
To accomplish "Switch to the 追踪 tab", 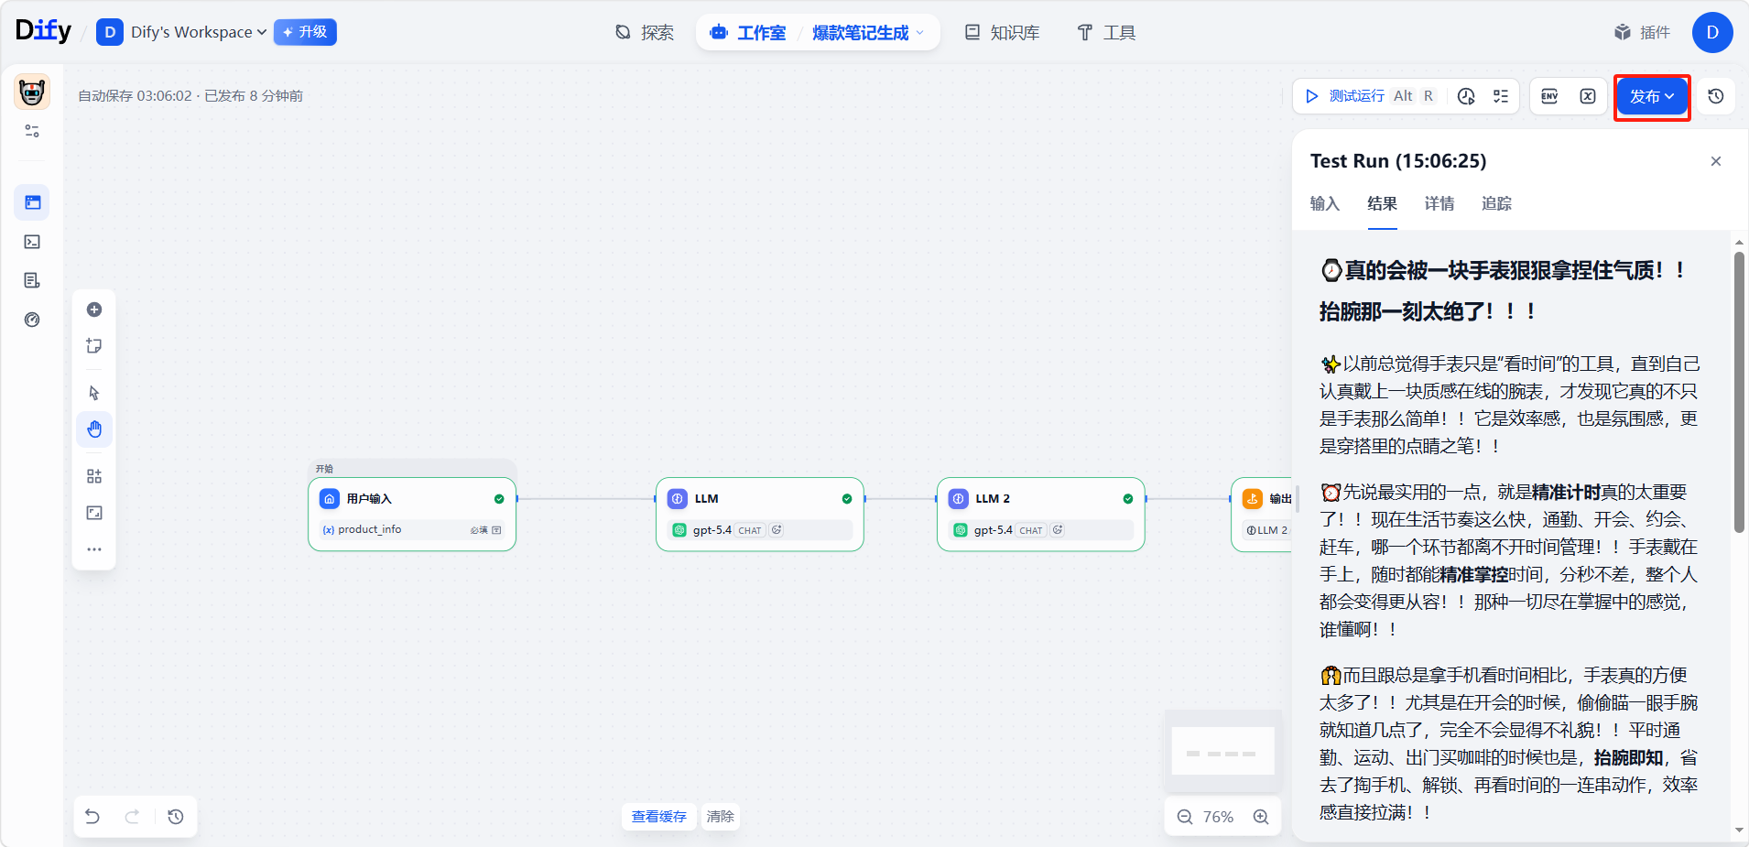I will tap(1496, 203).
